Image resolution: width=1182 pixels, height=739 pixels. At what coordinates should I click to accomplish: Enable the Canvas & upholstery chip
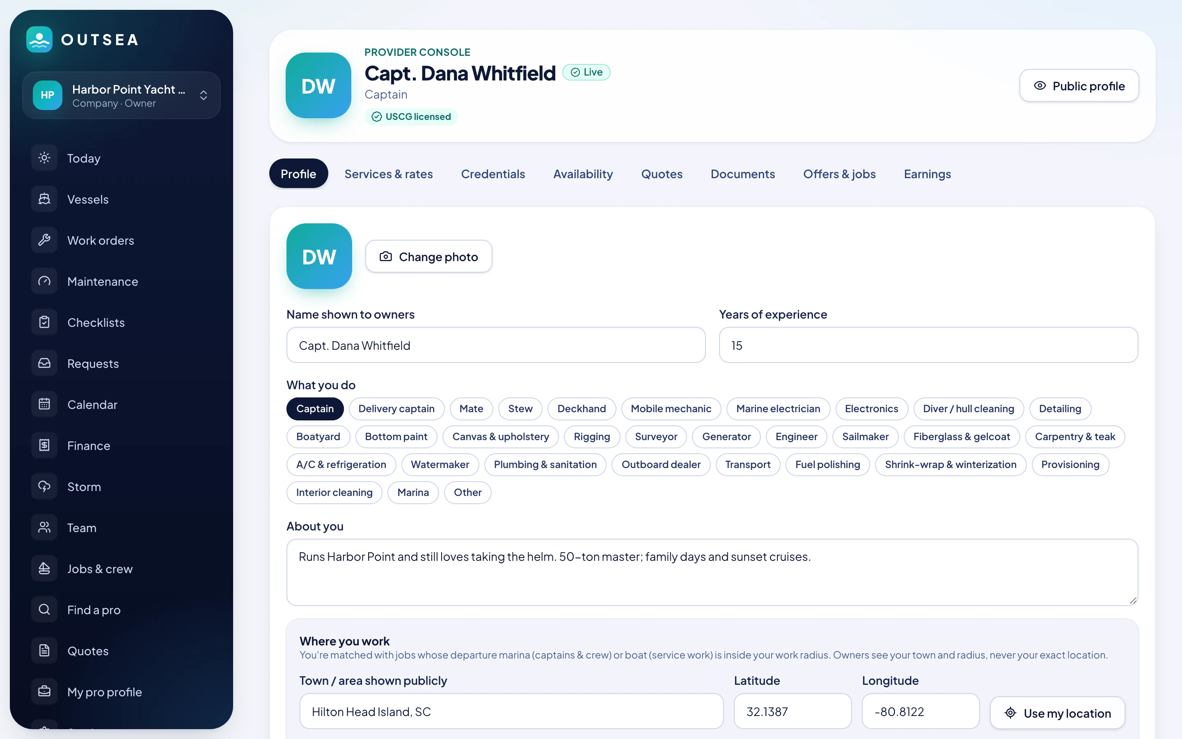(500, 436)
